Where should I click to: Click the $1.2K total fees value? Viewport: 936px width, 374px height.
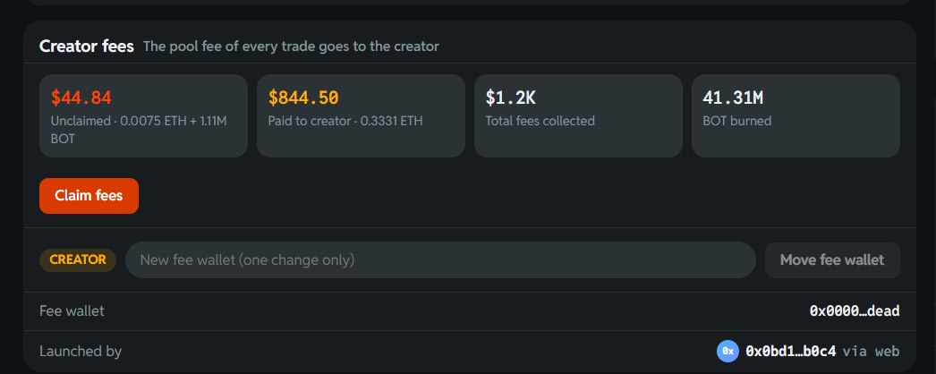click(510, 98)
